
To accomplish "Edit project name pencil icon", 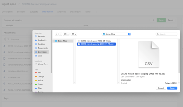I will pyautogui.click(x=19, y=4).
